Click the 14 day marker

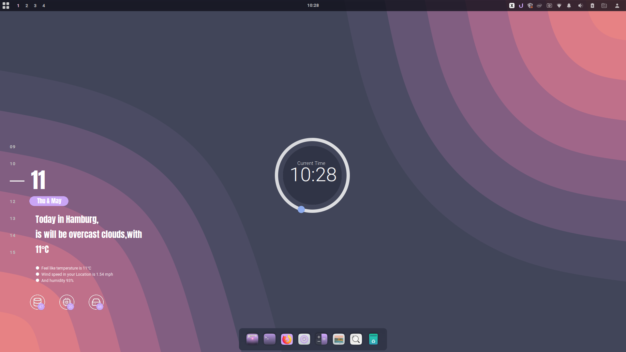click(13, 235)
